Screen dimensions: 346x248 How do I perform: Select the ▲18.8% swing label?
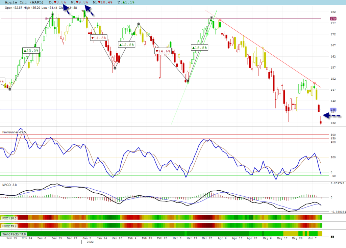(199, 48)
